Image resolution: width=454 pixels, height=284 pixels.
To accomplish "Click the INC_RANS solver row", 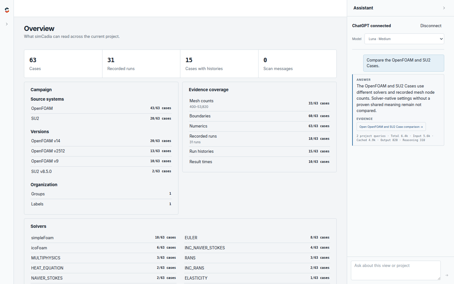I will coord(257,268).
